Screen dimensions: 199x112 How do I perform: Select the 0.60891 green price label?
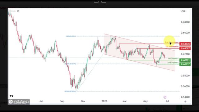tap(185, 60)
